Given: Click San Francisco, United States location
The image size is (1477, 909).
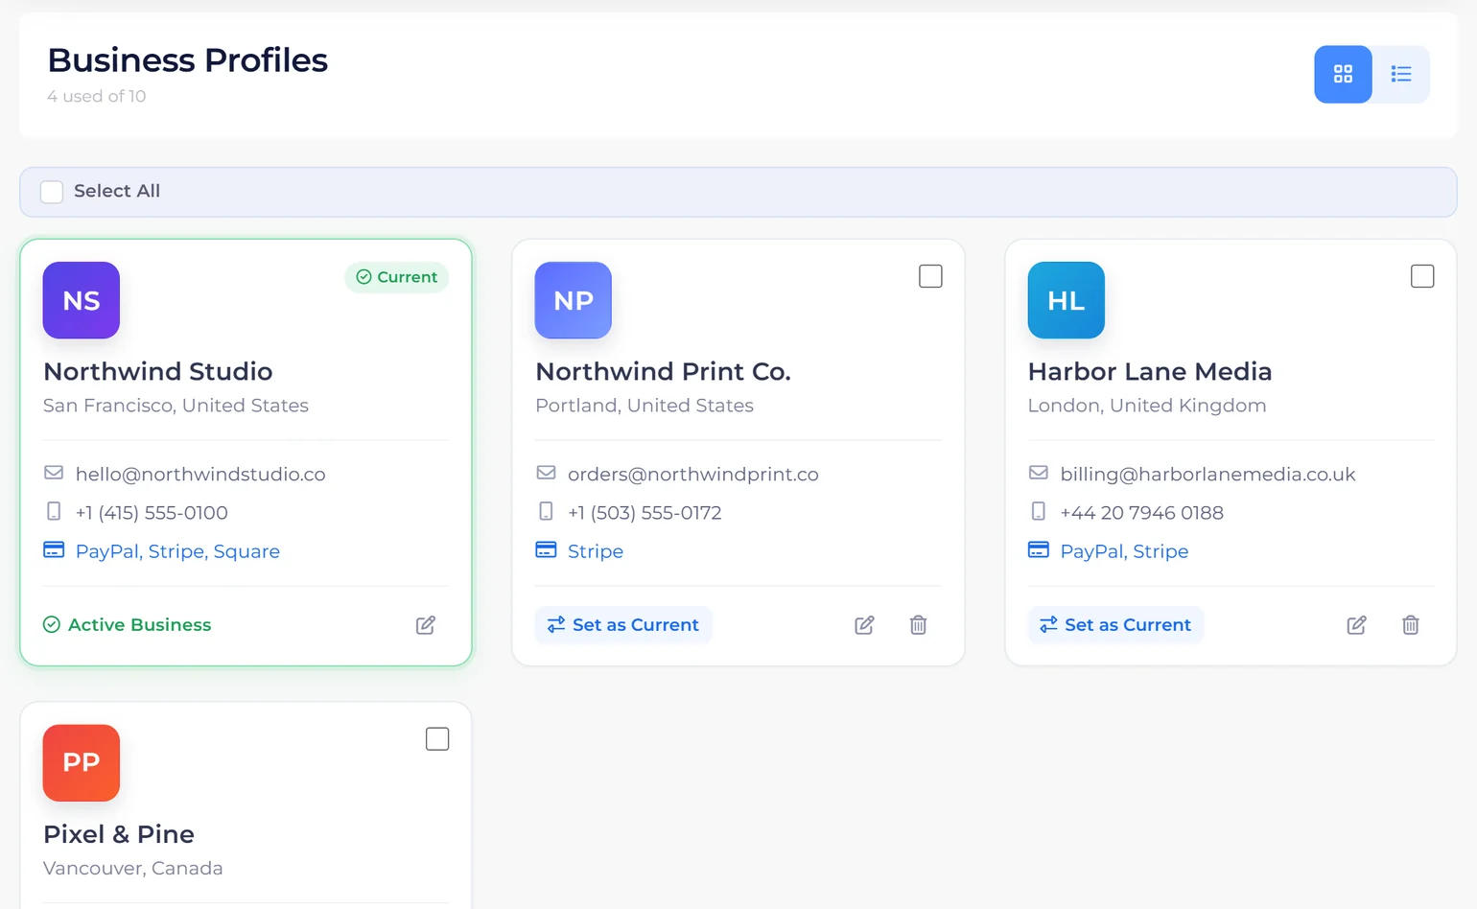Looking at the screenshot, I should coord(176,406).
